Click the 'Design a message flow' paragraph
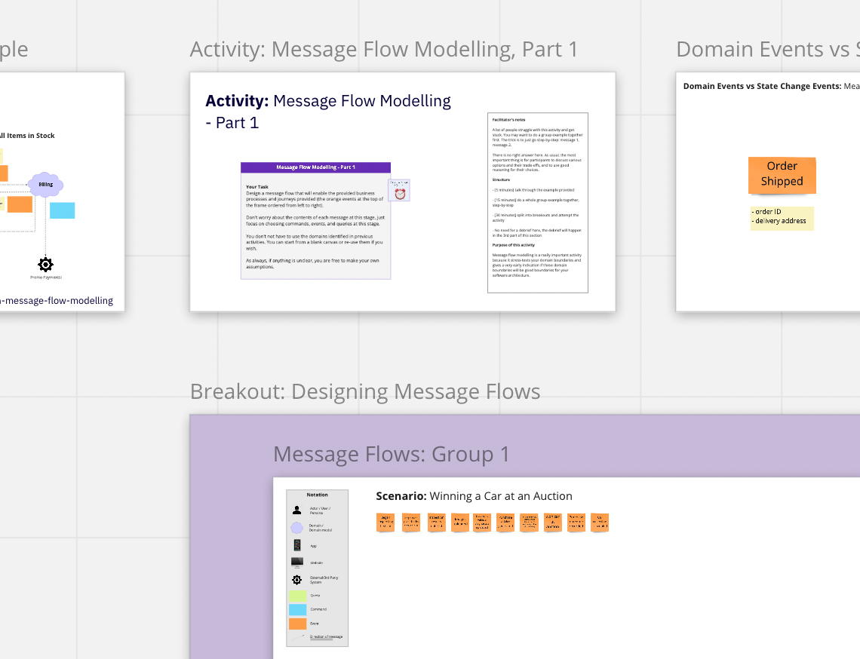The image size is (860, 659). click(x=315, y=199)
